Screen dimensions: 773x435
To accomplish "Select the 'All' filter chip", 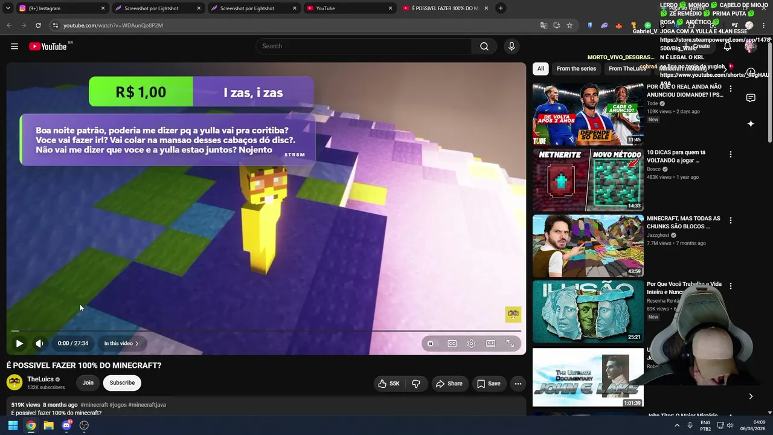I will tap(540, 69).
